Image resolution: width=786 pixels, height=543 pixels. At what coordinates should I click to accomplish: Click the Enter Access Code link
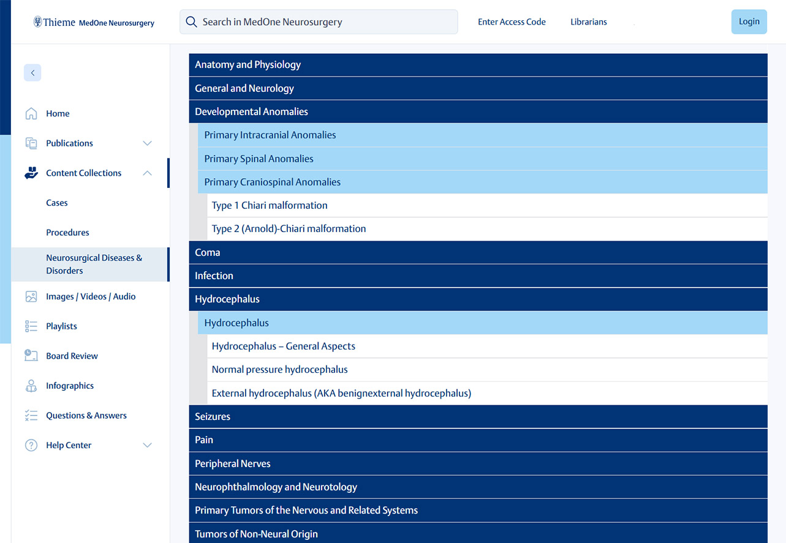coord(512,21)
